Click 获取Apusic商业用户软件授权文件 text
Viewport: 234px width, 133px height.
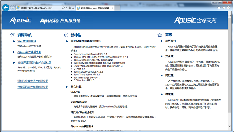pos(35,56)
